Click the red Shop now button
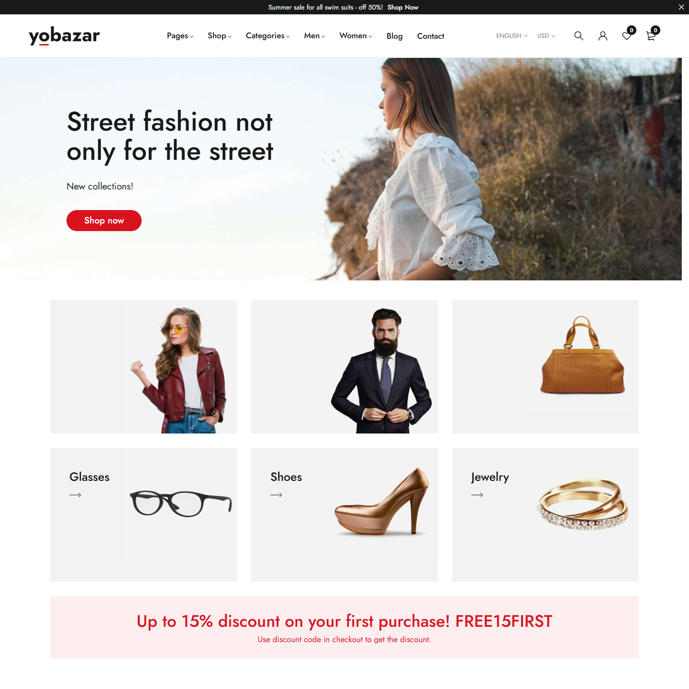The image size is (689, 689). [104, 221]
